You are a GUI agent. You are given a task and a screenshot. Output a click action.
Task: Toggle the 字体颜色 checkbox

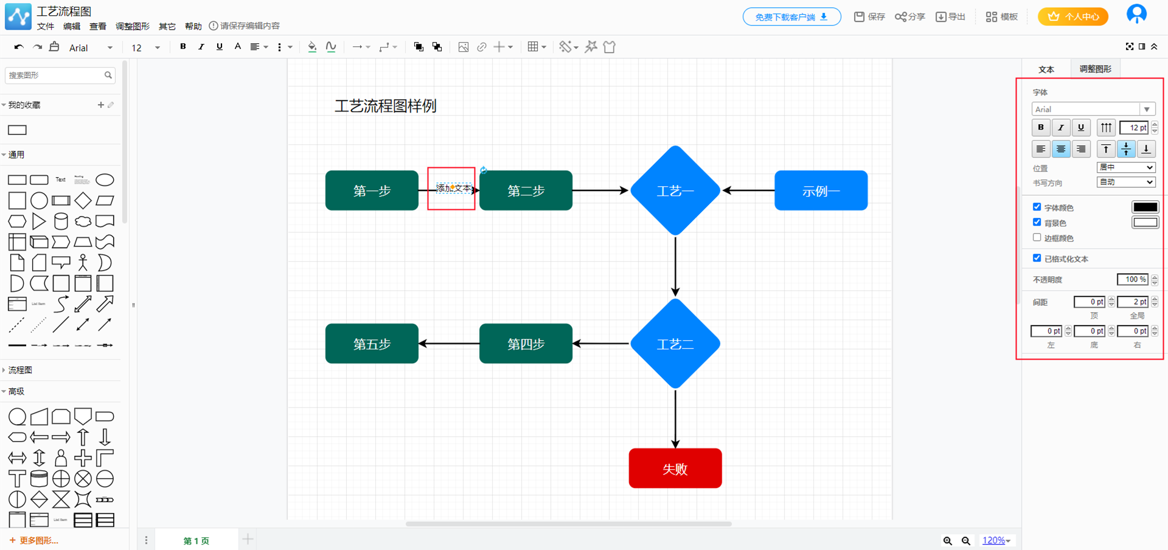1037,207
